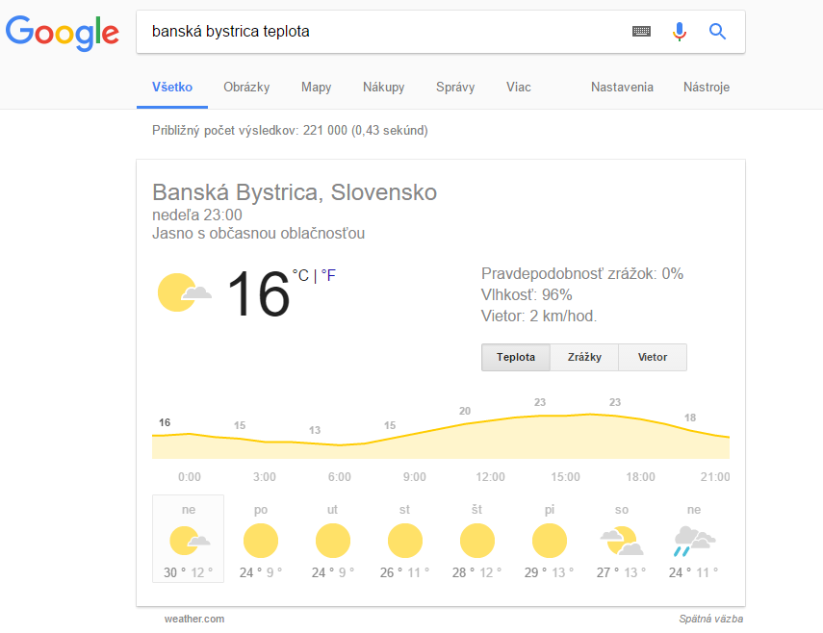This screenshot has height=633, width=823.
Task: Click the search box with 'banská bystrica teplota'
Action: [x=385, y=32]
